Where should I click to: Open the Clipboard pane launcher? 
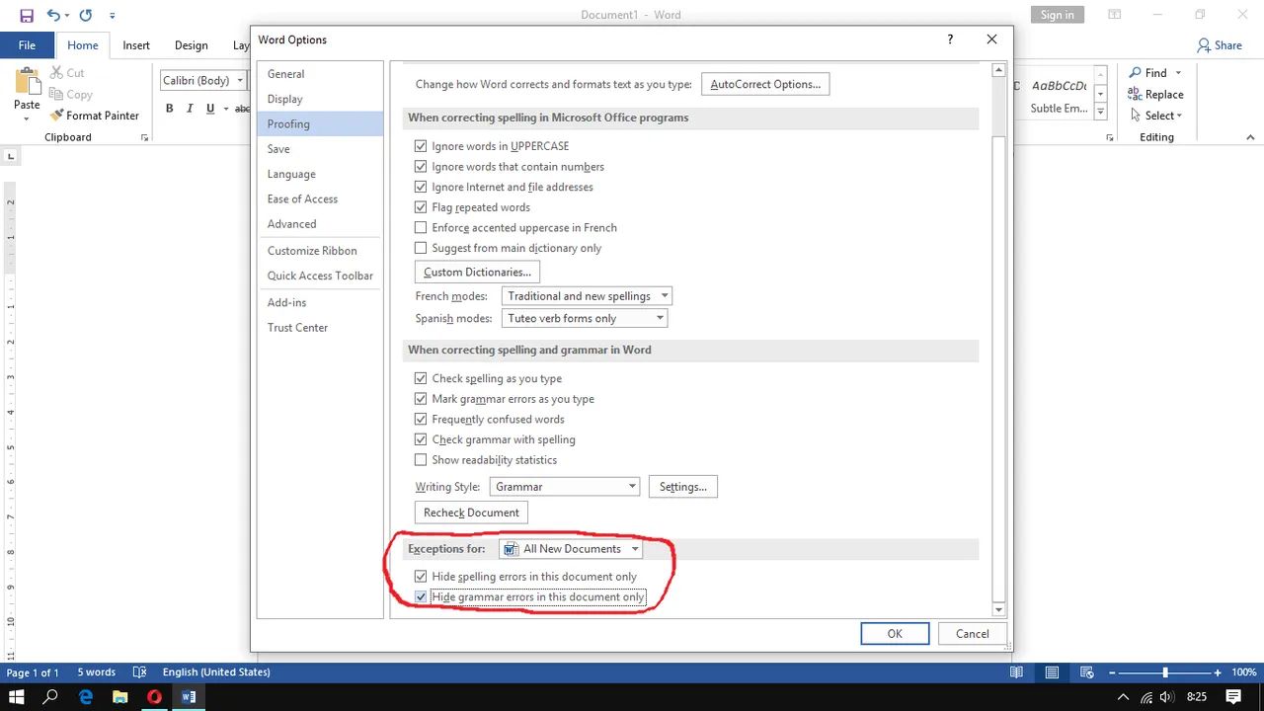coord(144,137)
